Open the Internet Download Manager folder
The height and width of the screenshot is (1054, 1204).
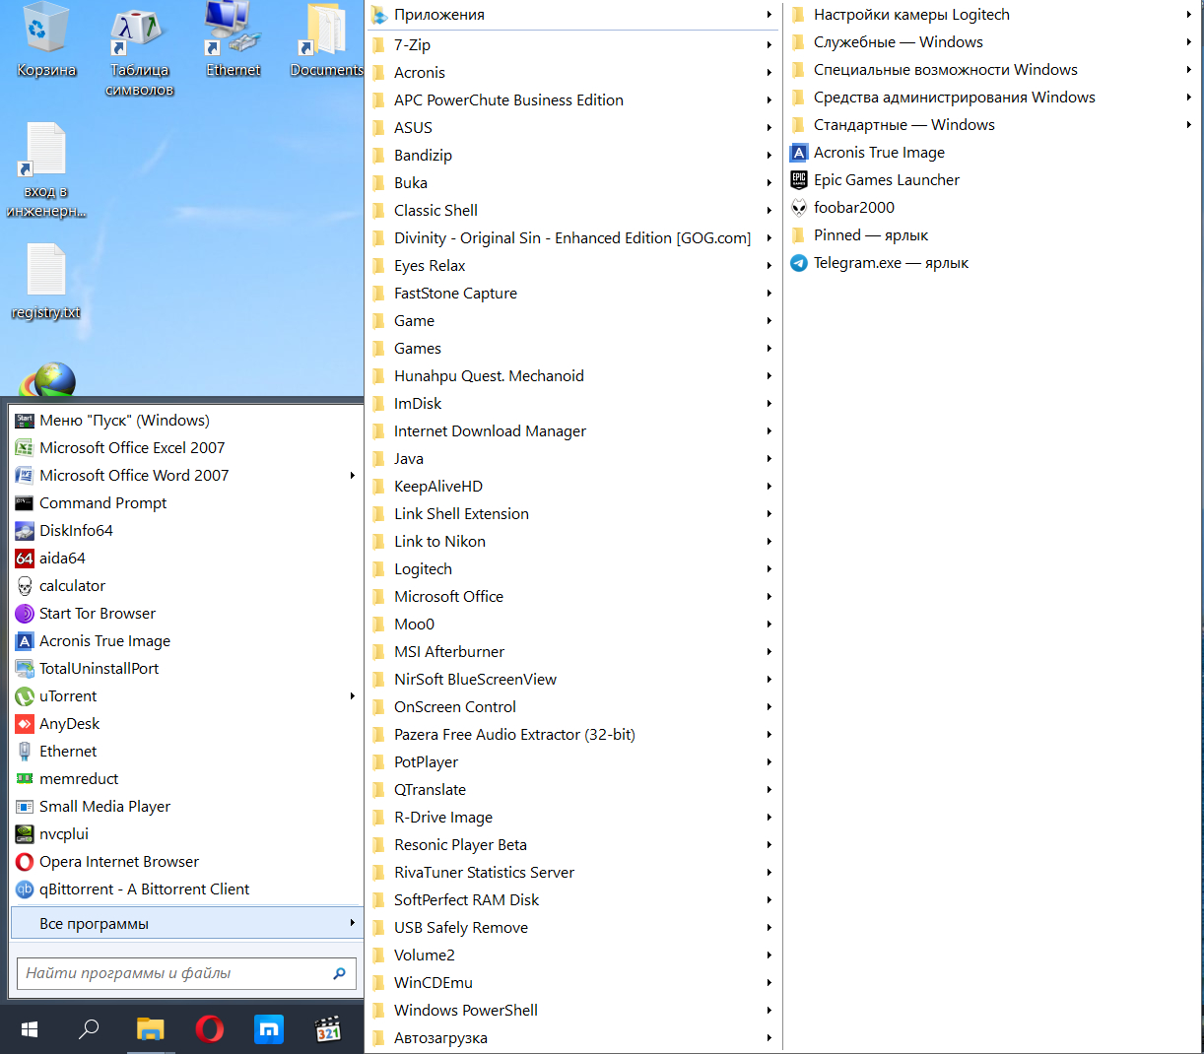click(x=573, y=431)
